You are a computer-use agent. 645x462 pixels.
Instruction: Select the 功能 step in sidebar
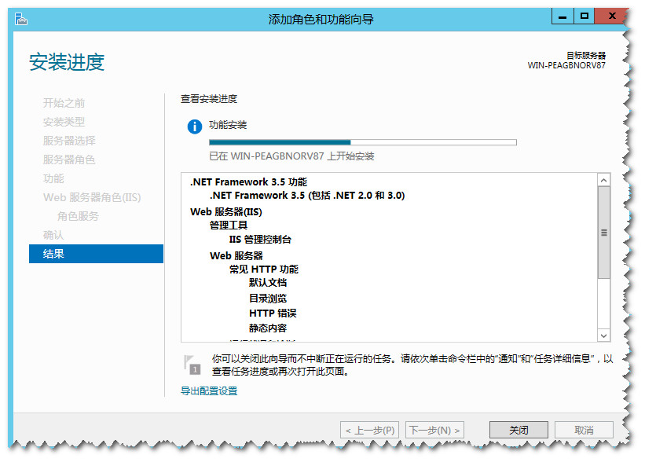tap(53, 178)
